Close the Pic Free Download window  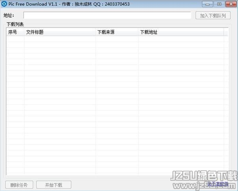tap(231, 4)
